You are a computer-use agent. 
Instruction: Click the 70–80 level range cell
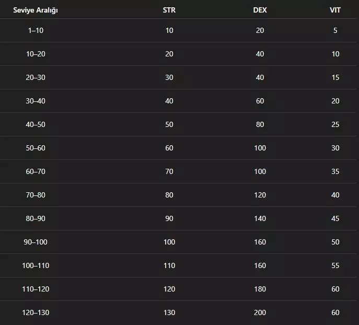(36, 195)
